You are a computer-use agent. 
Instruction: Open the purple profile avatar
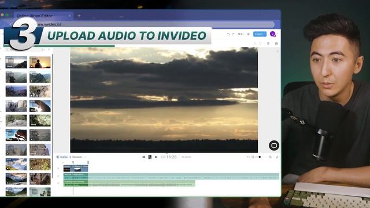tap(272, 34)
